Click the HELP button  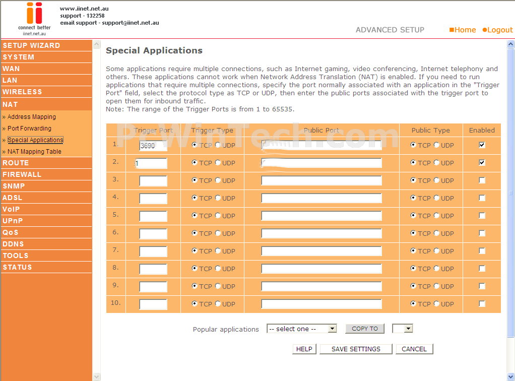click(x=304, y=349)
